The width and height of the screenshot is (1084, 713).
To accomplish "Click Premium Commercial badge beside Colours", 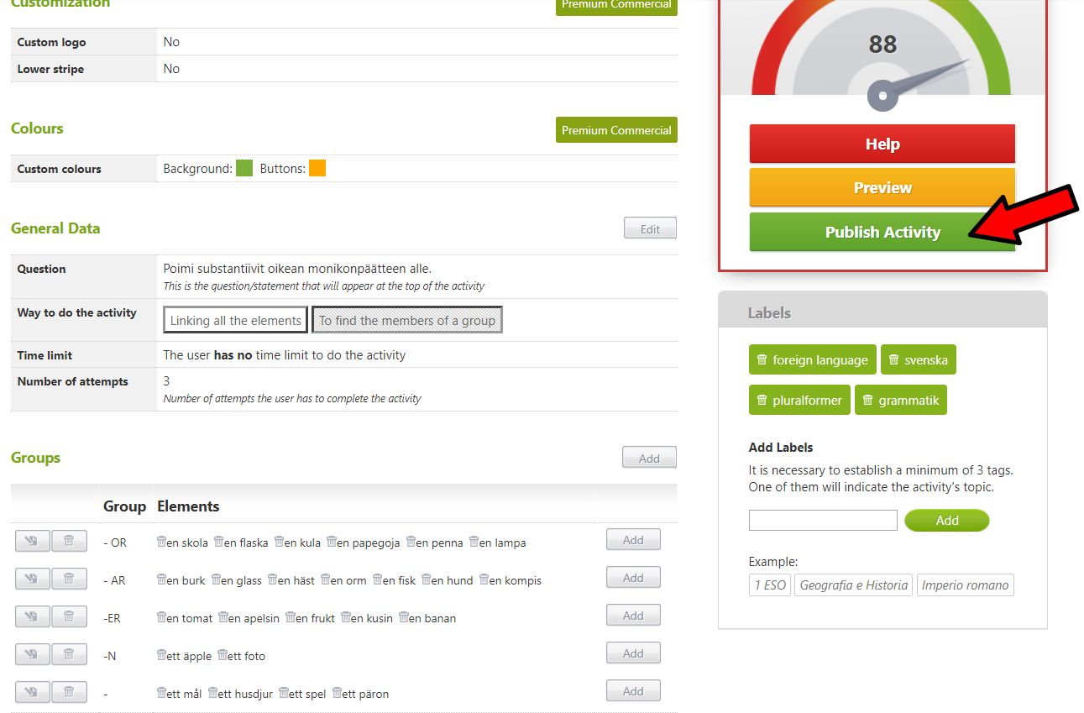I will (x=616, y=130).
